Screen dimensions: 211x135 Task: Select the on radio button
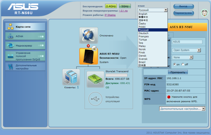pyautogui.click(x=175, y=64)
